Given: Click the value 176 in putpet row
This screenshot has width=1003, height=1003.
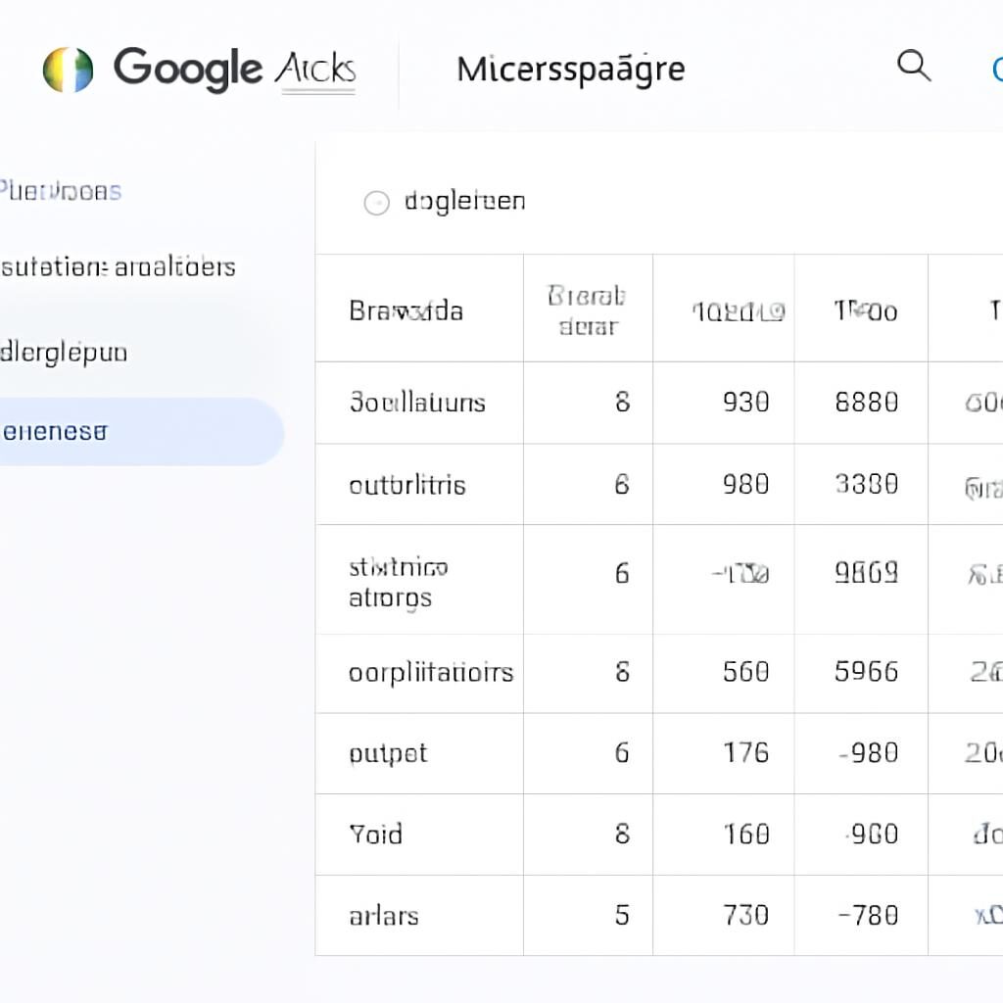Looking at the screenshot, I should pos(745,753).
